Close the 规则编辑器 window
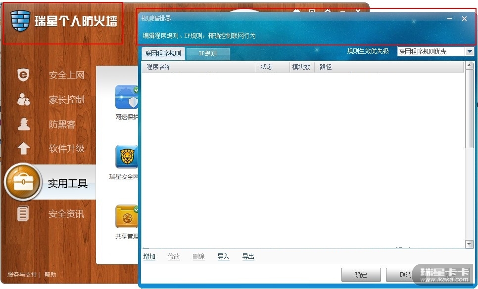 pyautogui.click(x=464, y=19)
